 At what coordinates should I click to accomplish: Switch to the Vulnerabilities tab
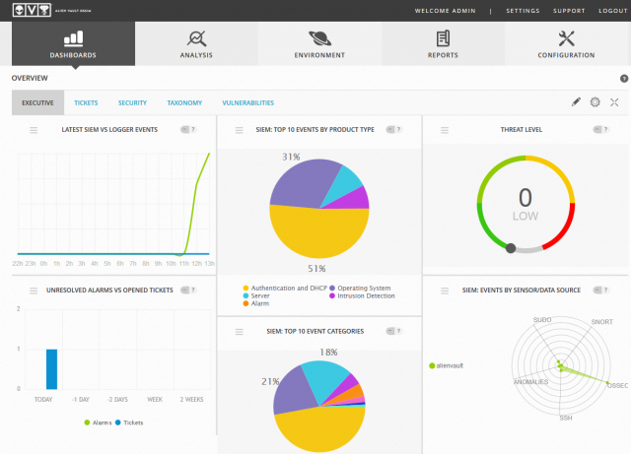(248, 102)
